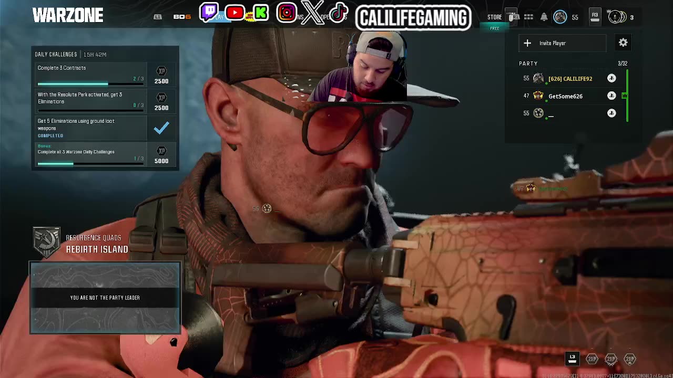Select the Resurgence Quads Rebirth Island mode
673x378 pixels.
pyautogui.click(x=97, y=245)
